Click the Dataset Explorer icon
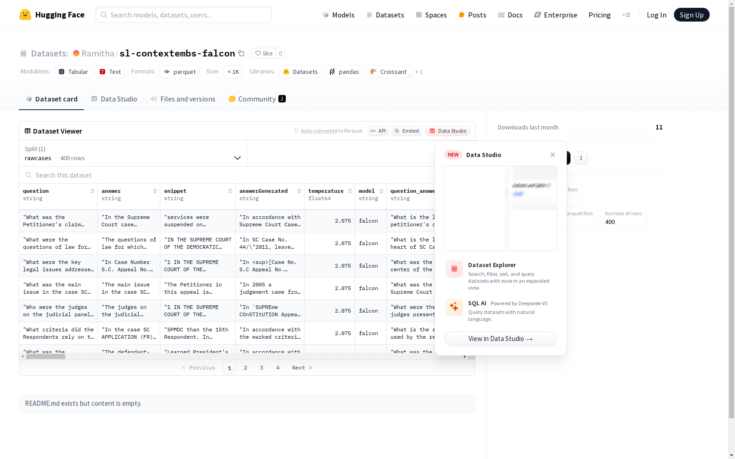735x459 pixels. pos(454,269)
